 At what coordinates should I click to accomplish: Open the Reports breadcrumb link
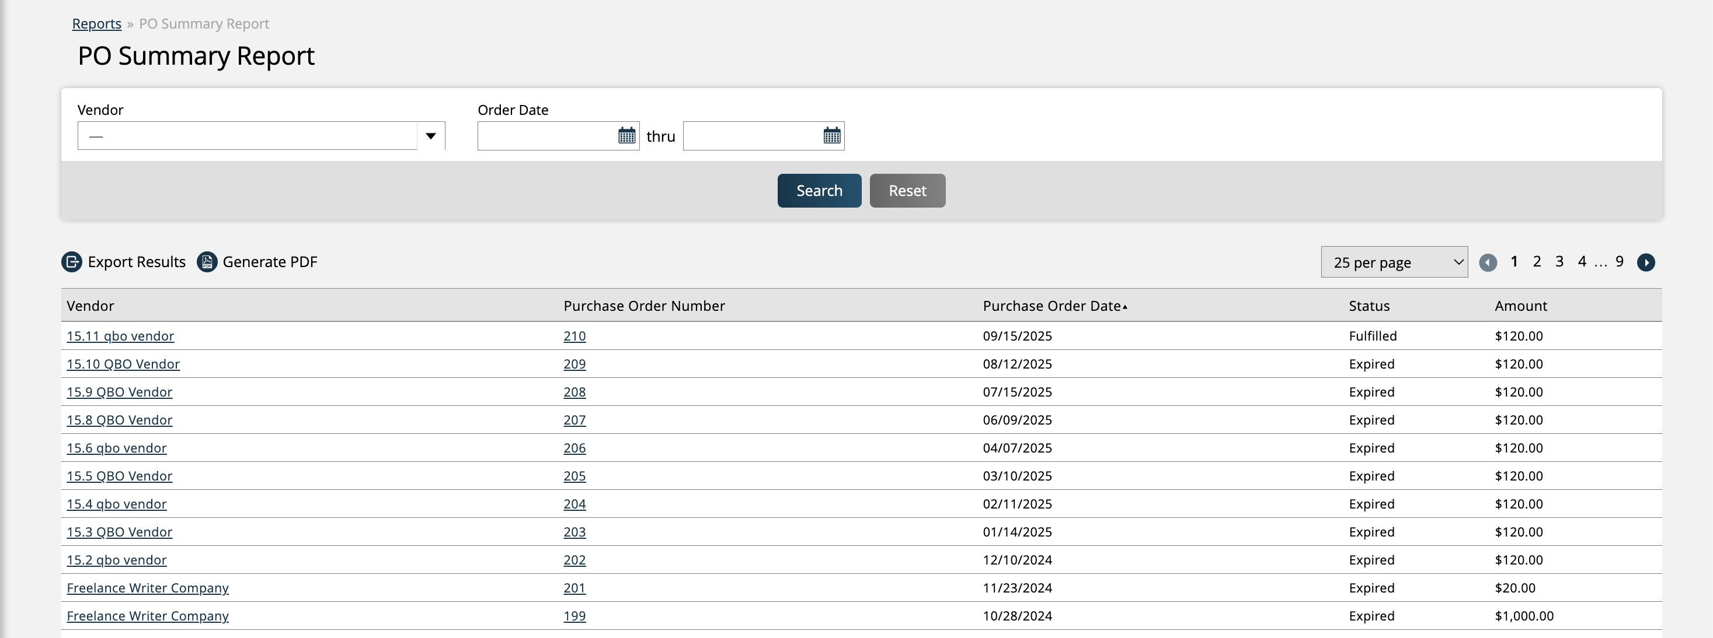pos(96,24)
